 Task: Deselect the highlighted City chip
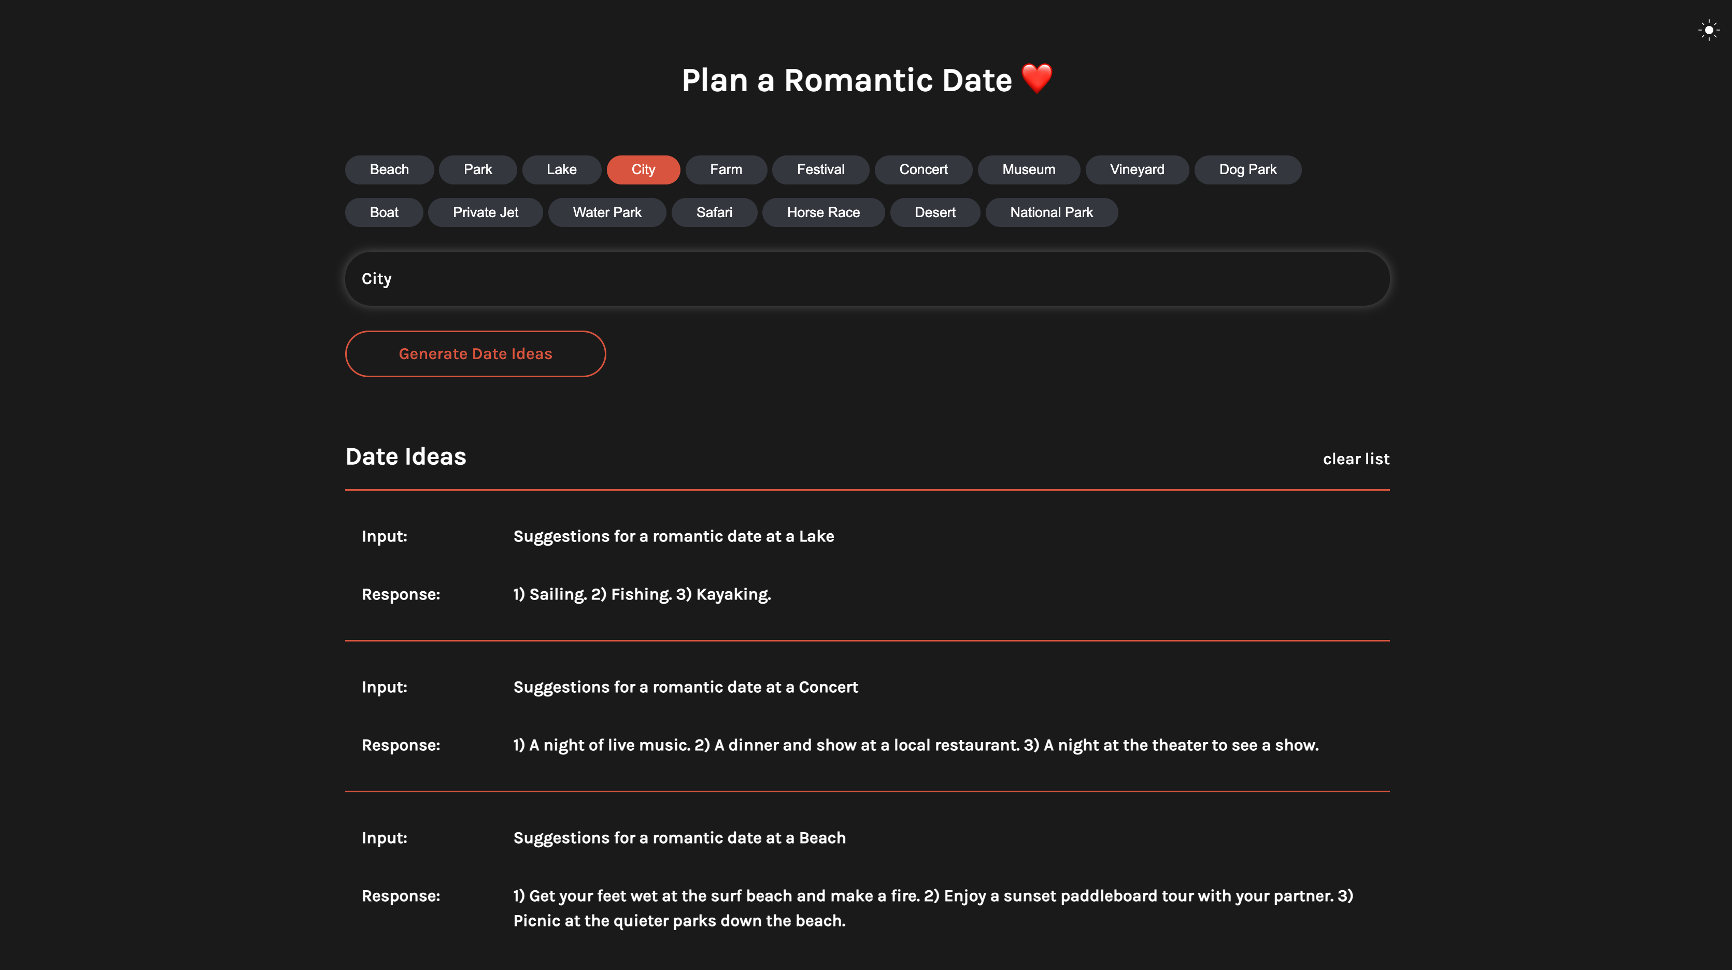[x=643, y=169]
